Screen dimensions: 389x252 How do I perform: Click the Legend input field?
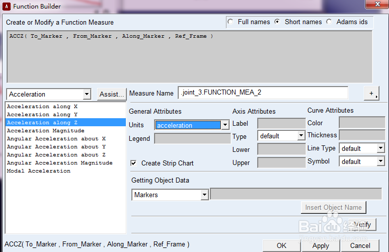click(x=193, y=138)
